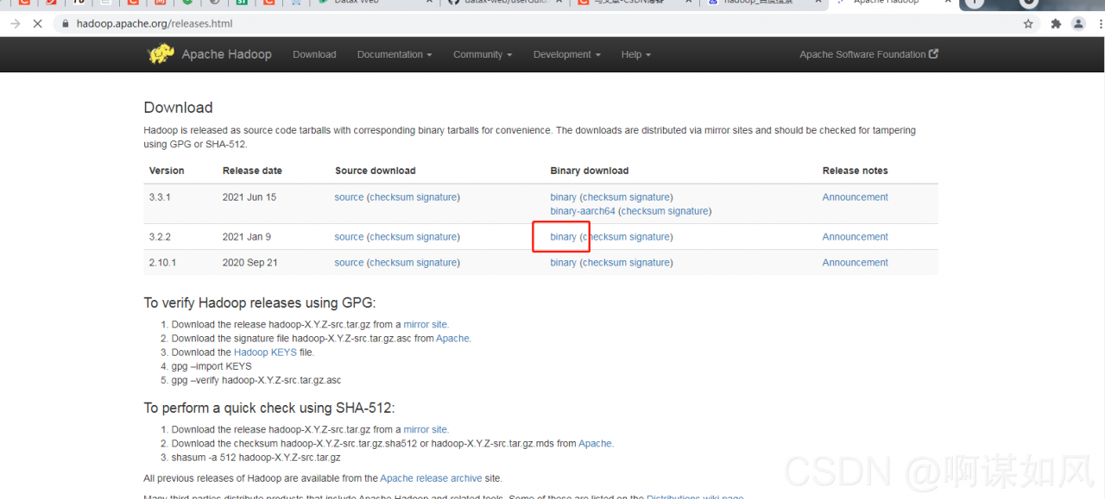This screenshot has height=499, width=1105.
Task: View site security lock info
Action: pyautogui.click(x=65, y=24)
